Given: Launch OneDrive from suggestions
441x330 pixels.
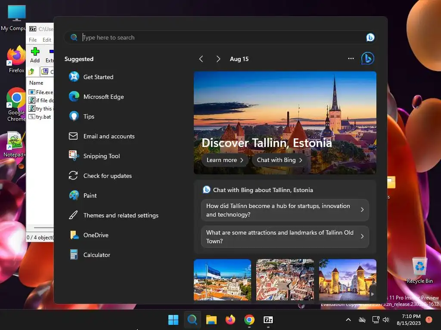Looking at the screenshot, I should coord(89,235).
